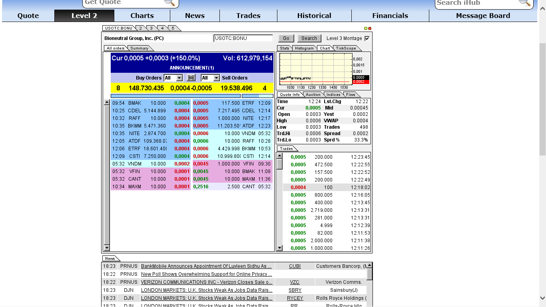Image resolution: width=546 pixels, height=307 pixels.
Task: Toggle the Level 3 Montage checkbox
Action: coord(367,38)
